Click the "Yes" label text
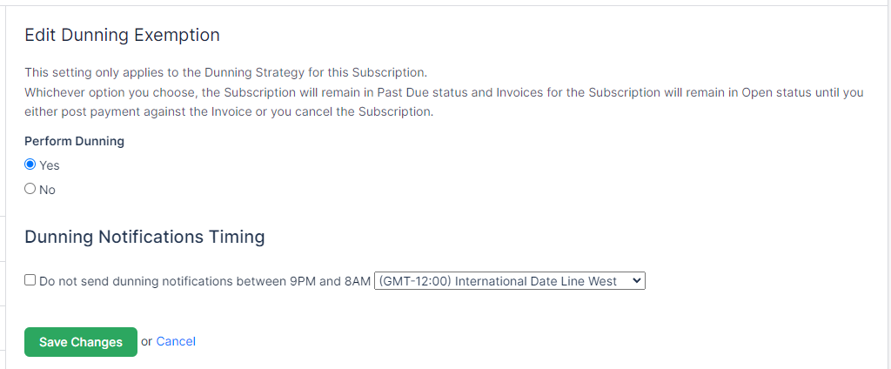 point(50,165)
